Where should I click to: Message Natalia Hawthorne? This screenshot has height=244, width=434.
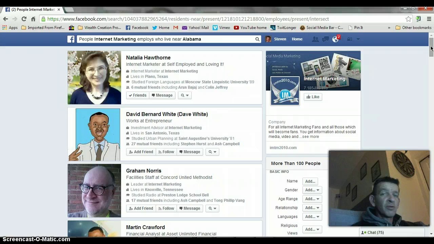162,96
